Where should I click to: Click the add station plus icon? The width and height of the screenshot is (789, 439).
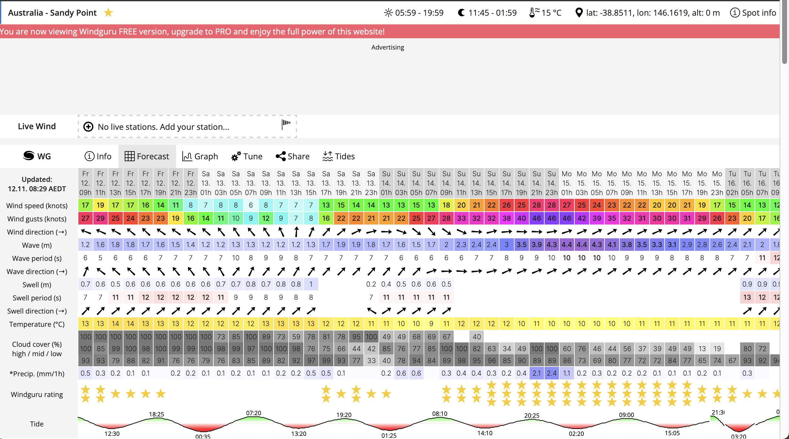pyautogui.click(x=88, y=127)
